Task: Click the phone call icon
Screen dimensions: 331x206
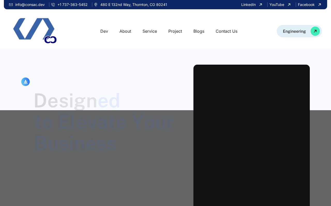Action: coord(53,5)
